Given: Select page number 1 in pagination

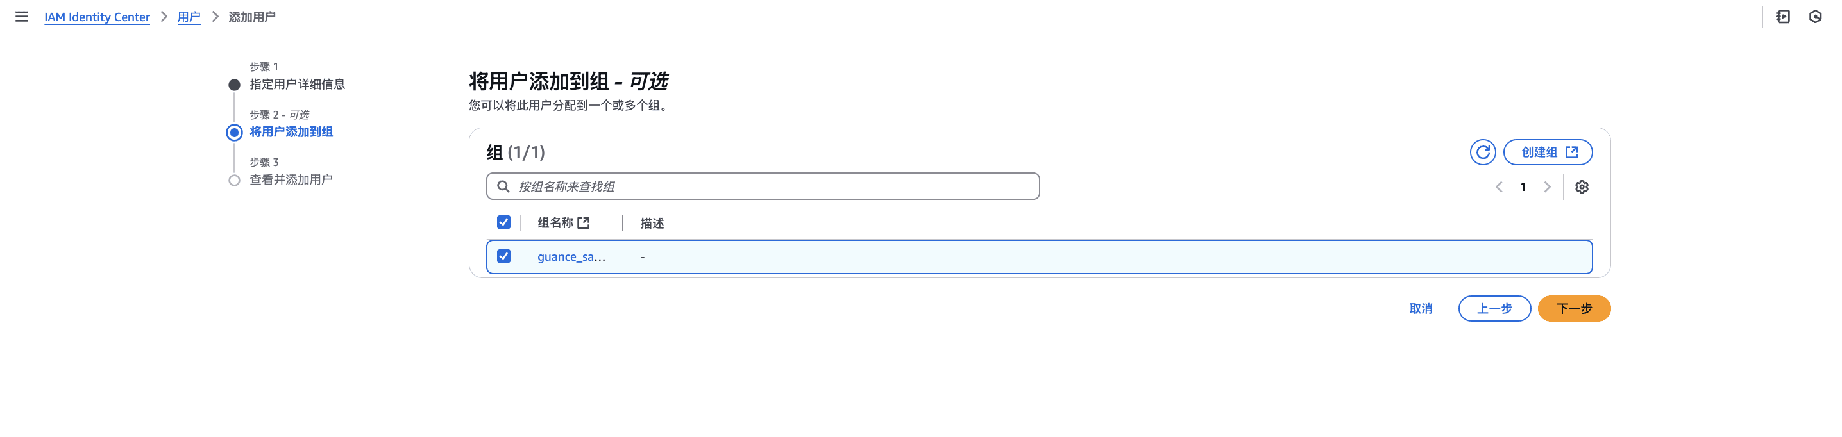Looking at the screenshot, I should click(x=1523, y=187).
